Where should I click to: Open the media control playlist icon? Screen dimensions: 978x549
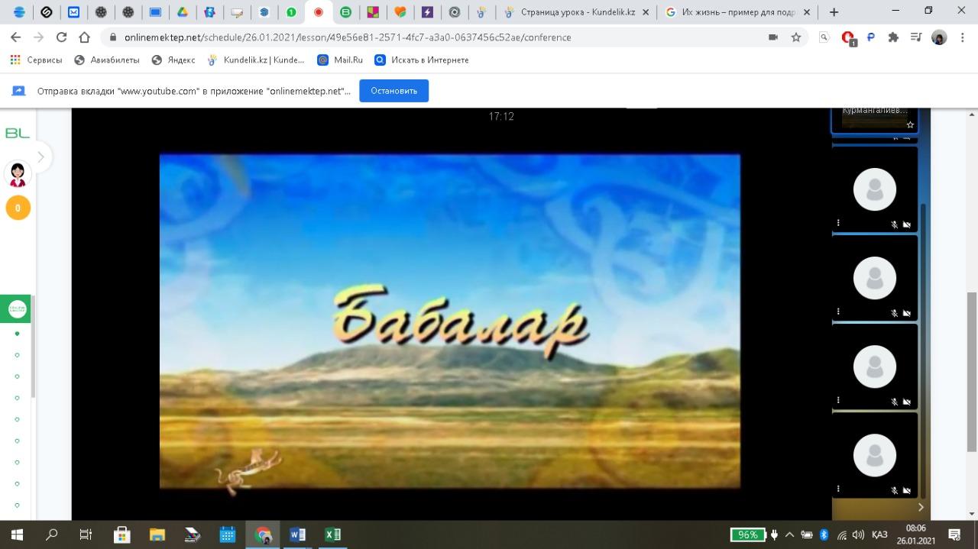point(915,37)
